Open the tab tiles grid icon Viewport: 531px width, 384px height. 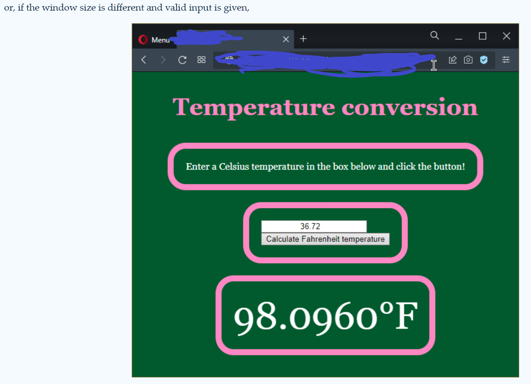[x=201, y=60]
